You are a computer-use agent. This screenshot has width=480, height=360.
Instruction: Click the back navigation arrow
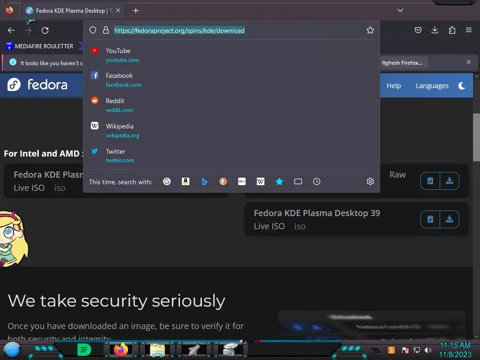pos(11,30)
